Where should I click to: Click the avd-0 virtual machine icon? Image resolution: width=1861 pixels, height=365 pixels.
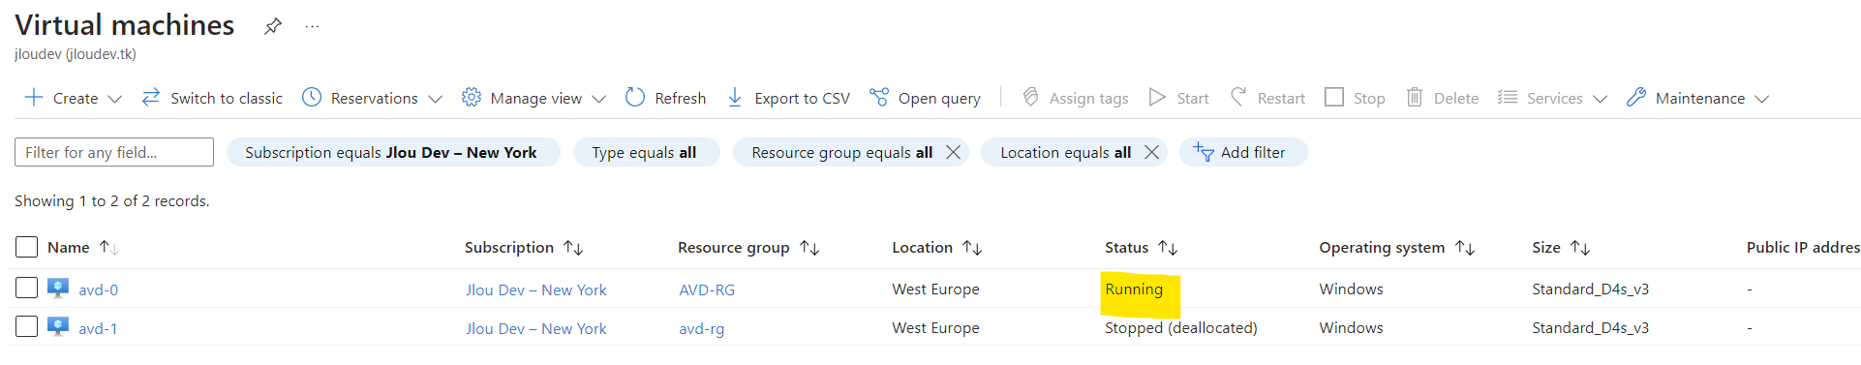pos(58,288)
